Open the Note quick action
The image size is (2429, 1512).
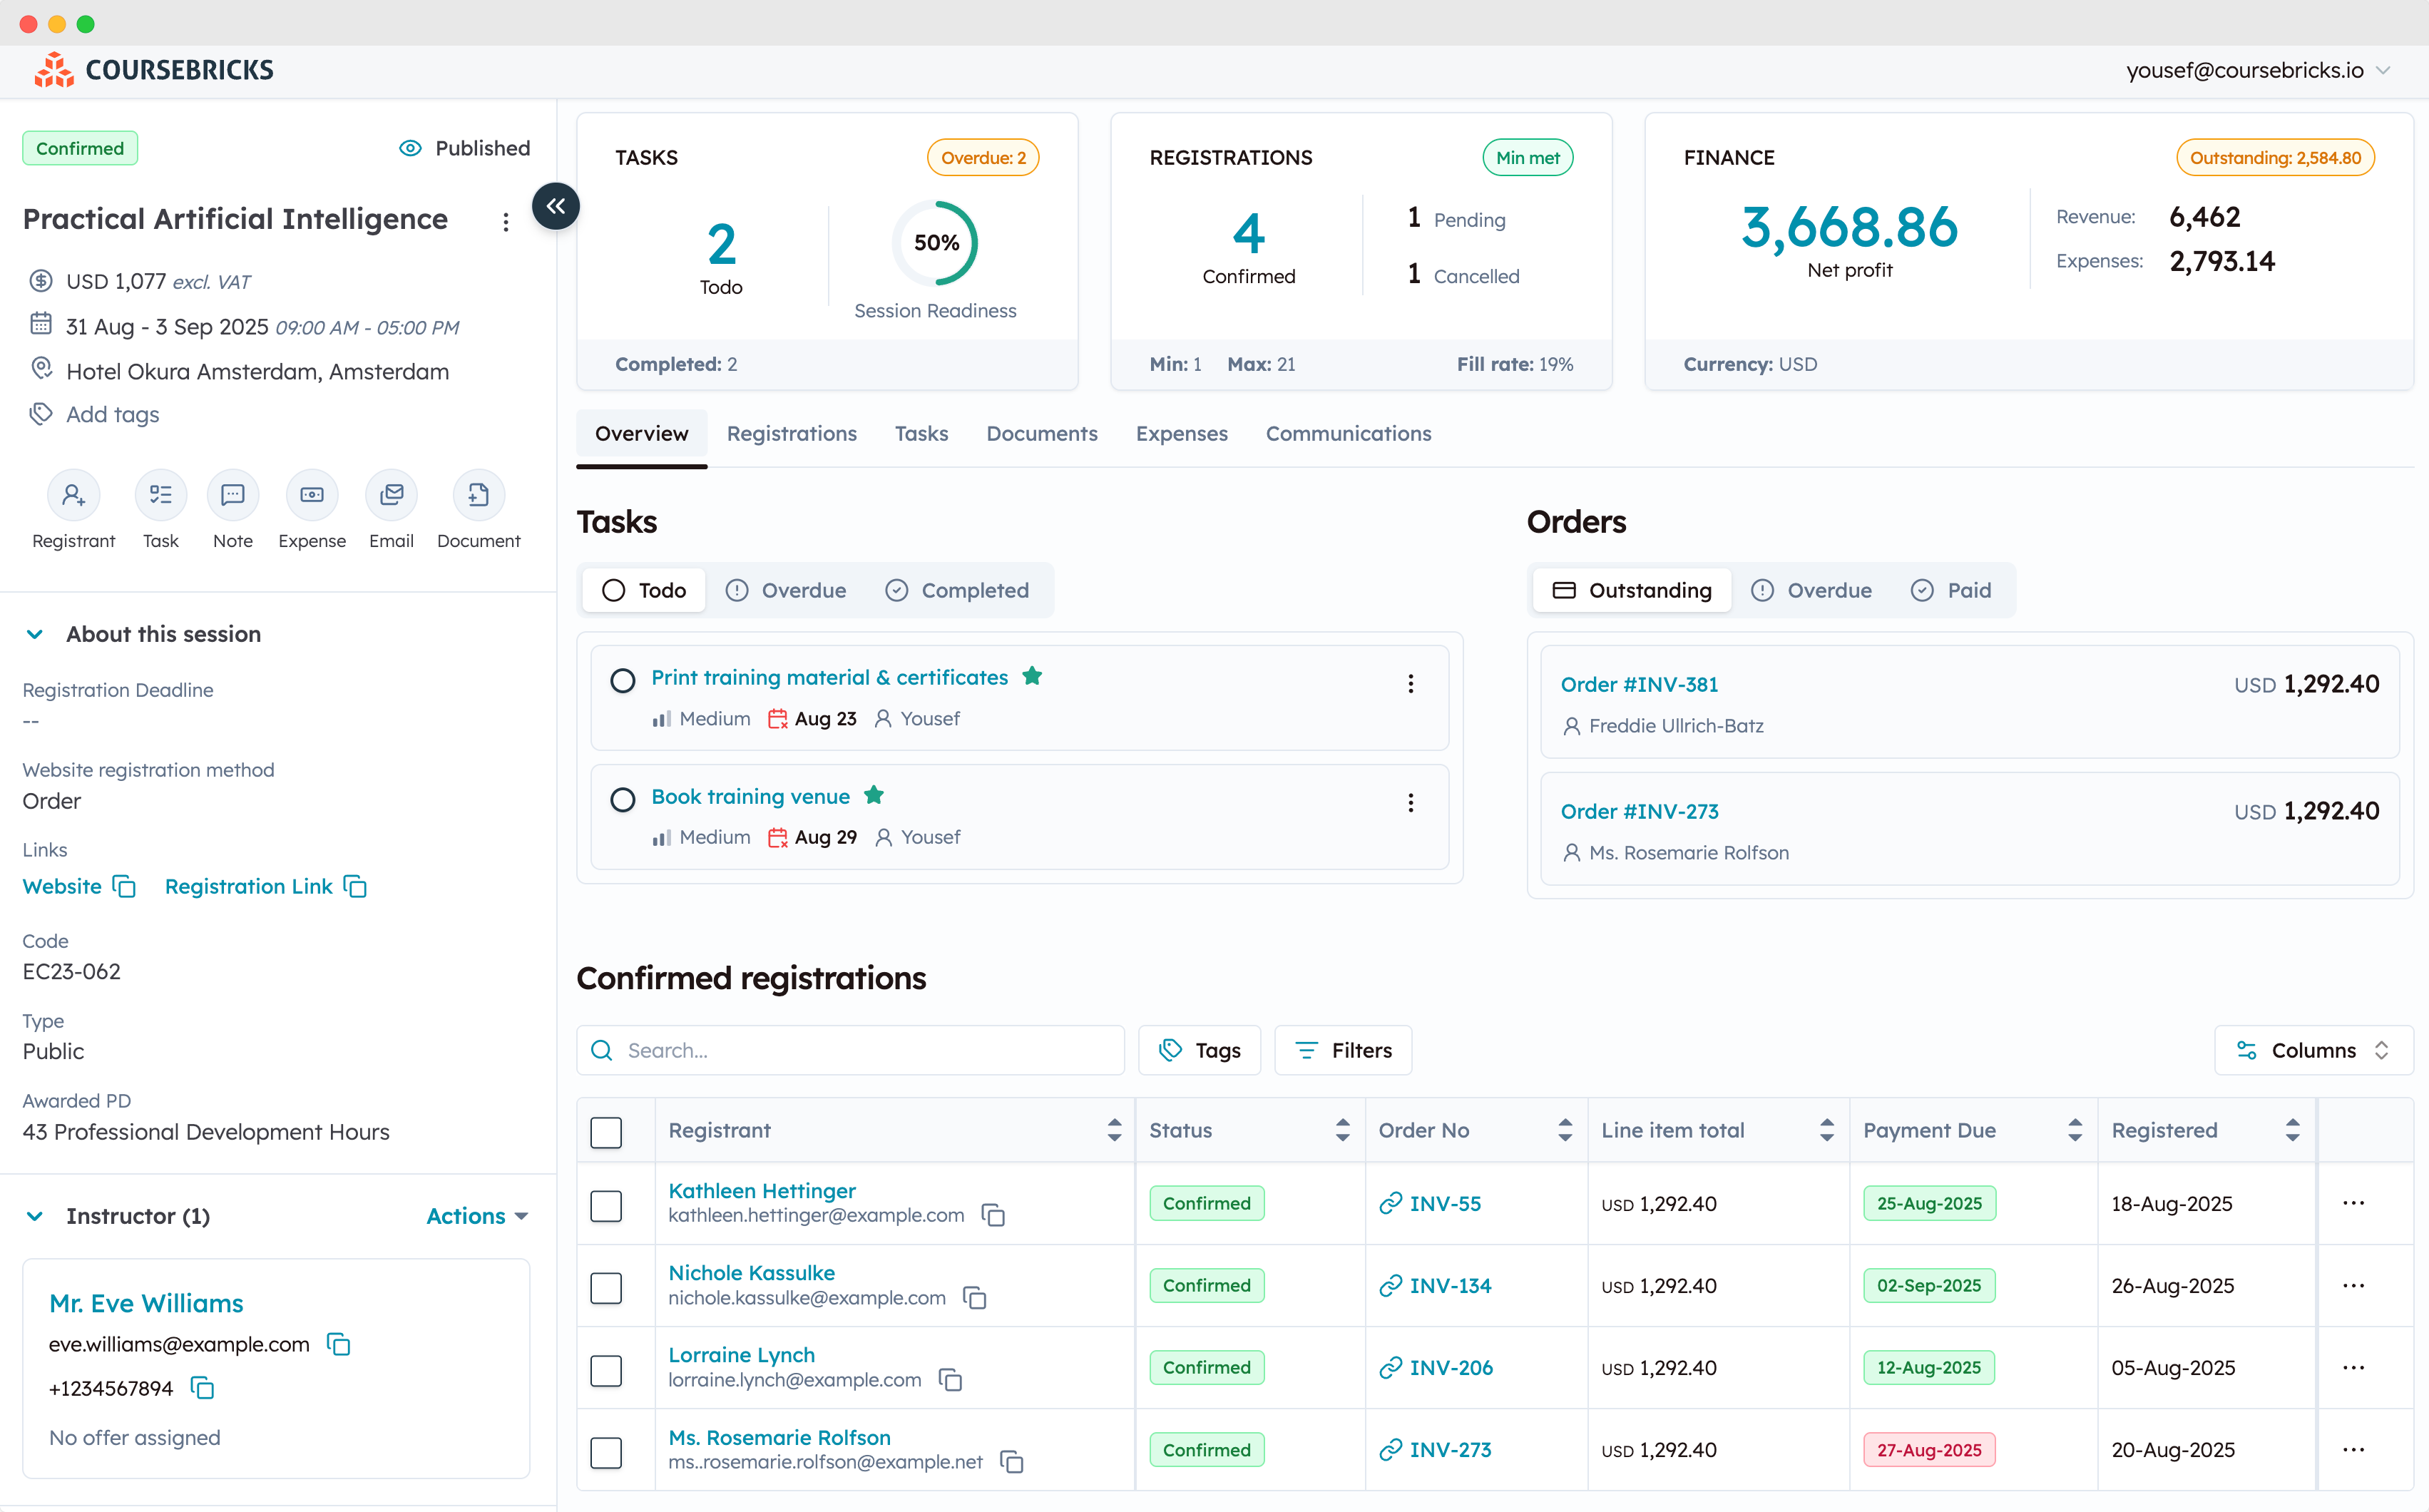pyautogui.click(x=232, y=496)
